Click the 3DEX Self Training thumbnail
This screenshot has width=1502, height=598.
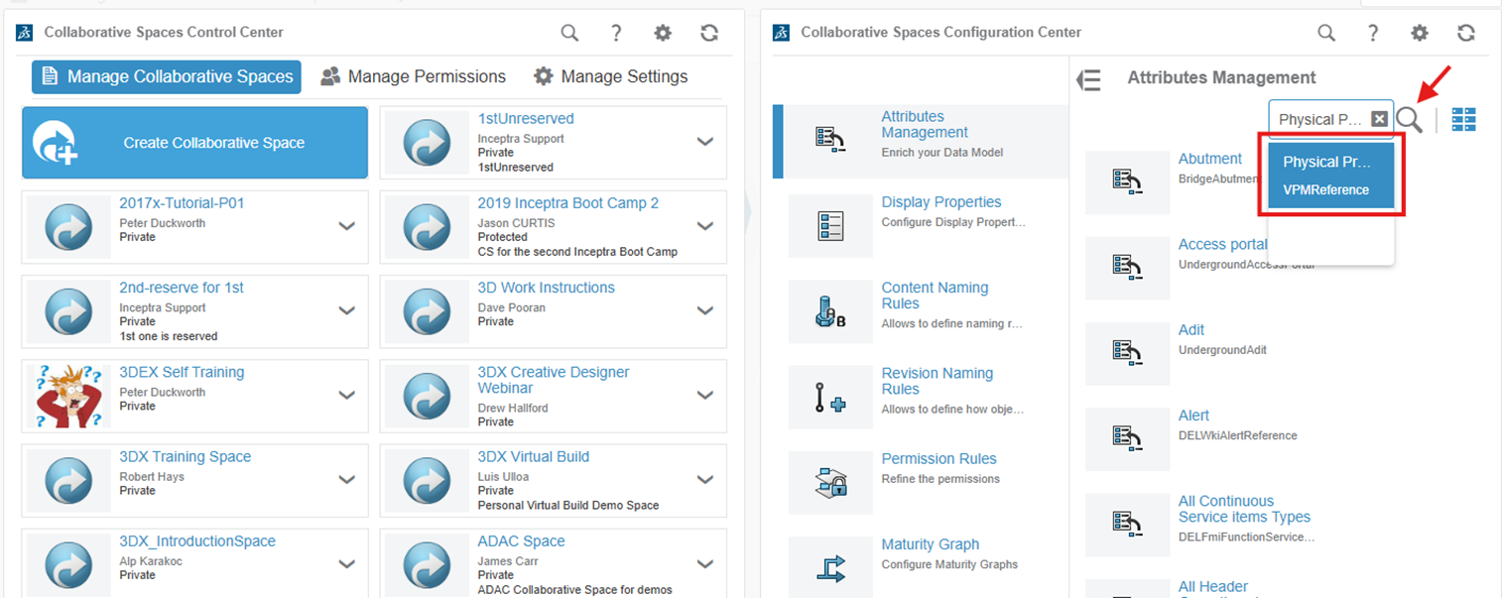click(68, 397)
